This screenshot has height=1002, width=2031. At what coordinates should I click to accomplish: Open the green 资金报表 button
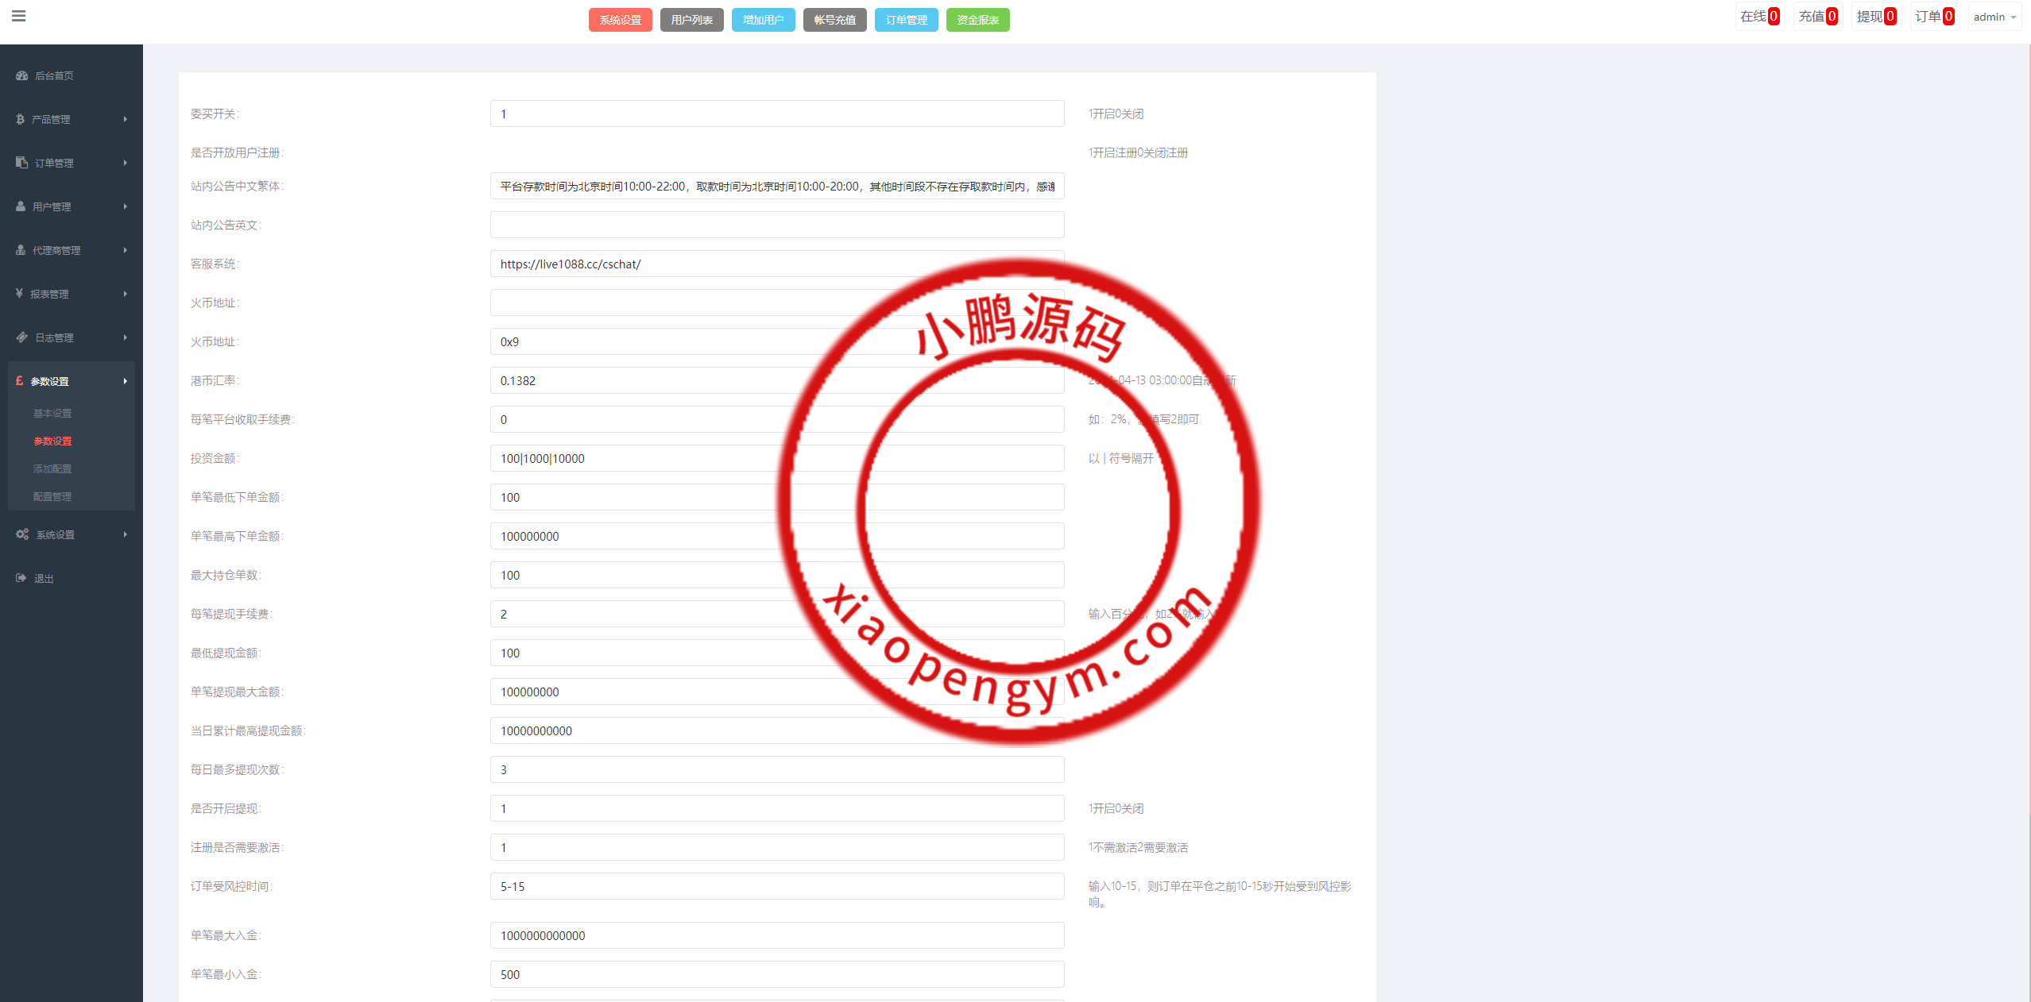pos(977,20)
